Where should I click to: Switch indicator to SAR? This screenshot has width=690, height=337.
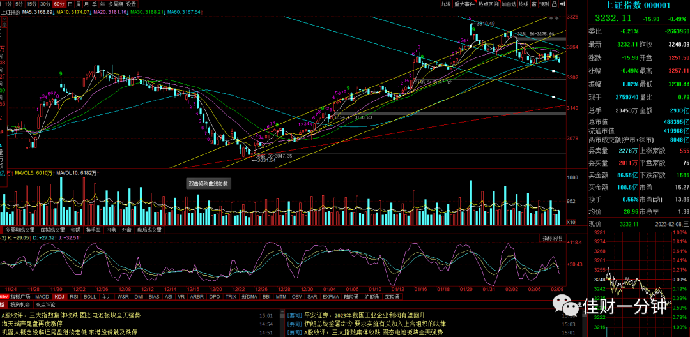[x=312, y=297]
